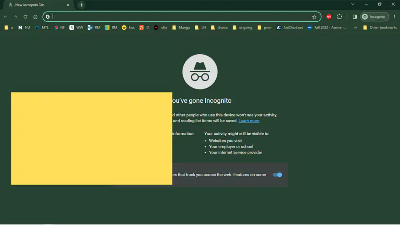Click the forward navigation arrow
This screenshot has width=400, height=225.
[x=15, y=17]
